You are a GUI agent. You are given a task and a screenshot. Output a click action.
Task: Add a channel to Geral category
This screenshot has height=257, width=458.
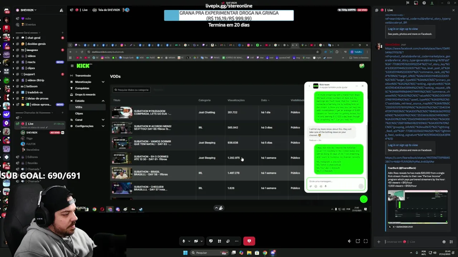point(62,32)
